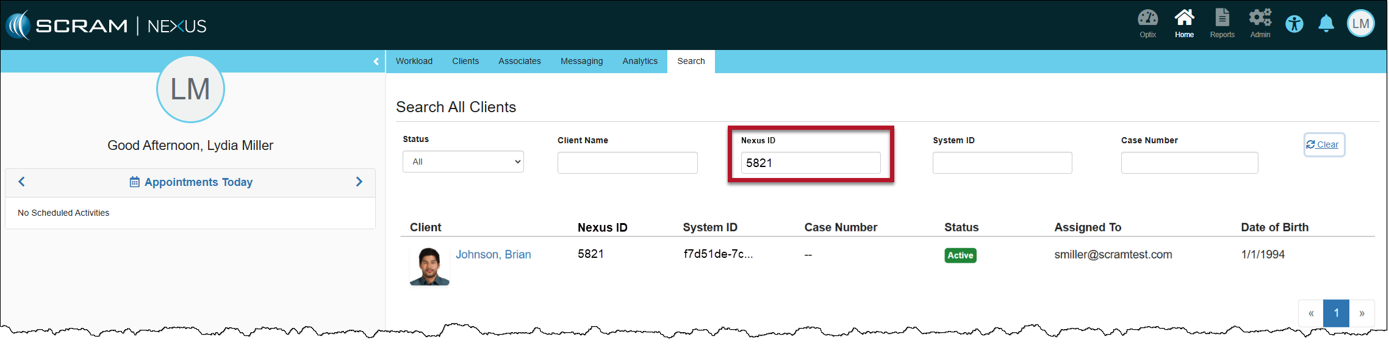
Task: Open the LM user avatar menu
Action: coord(1360,24)
